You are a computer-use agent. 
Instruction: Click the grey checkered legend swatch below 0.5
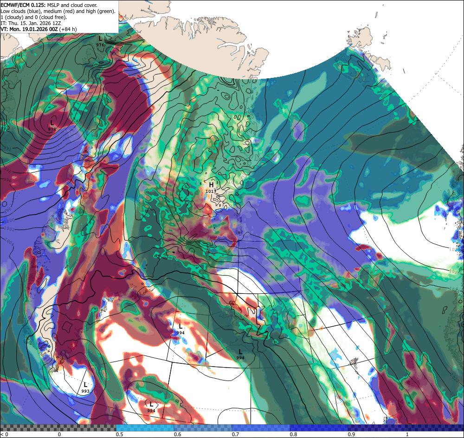(58, 428)
